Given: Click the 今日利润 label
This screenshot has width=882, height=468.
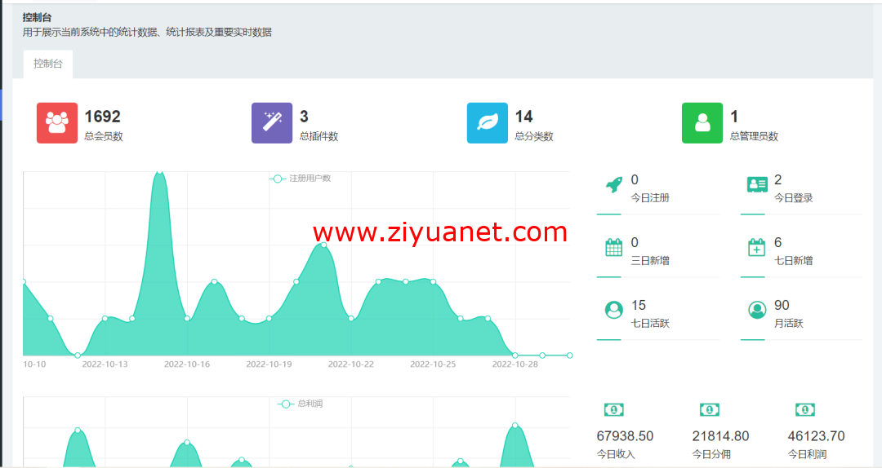Looking at the screenshot, I should point(807,454).
